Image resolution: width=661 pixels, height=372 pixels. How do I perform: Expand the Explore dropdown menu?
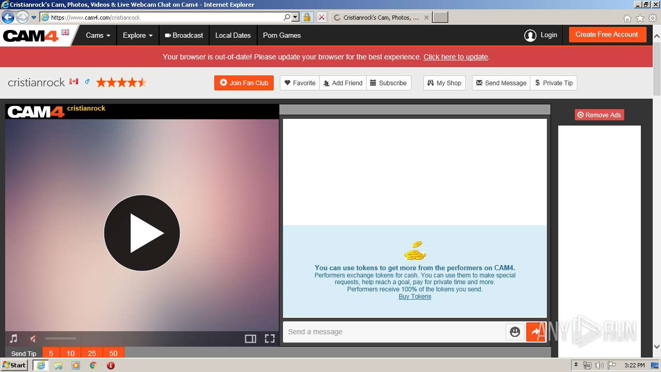[137, 35]
